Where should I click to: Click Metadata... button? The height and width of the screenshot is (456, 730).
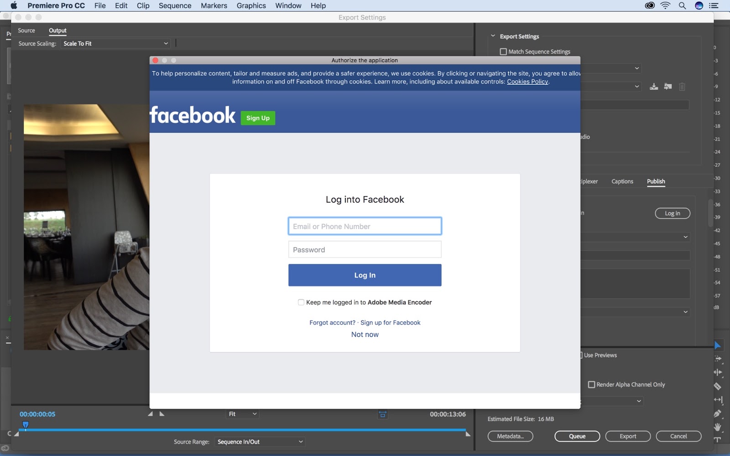click(x=510, y=436)
